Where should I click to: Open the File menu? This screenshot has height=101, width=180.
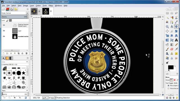pos(3,6)
